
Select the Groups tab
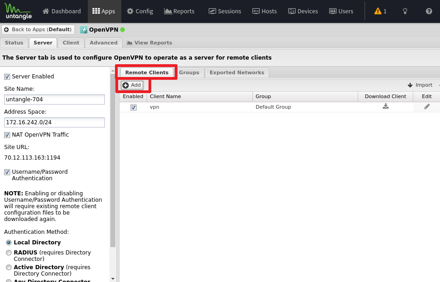(189, 72)
